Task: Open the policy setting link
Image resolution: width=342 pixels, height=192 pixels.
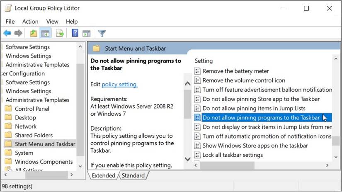Action: (x=119, y=84)
